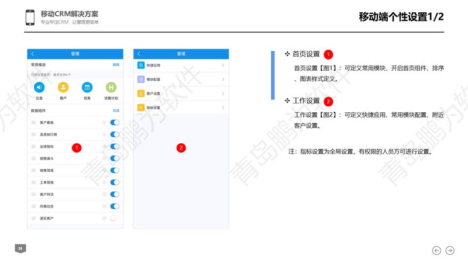468x263 pixels.
Task: Click the drag handle of 遗忘客户 row
Action: [33, 218]
